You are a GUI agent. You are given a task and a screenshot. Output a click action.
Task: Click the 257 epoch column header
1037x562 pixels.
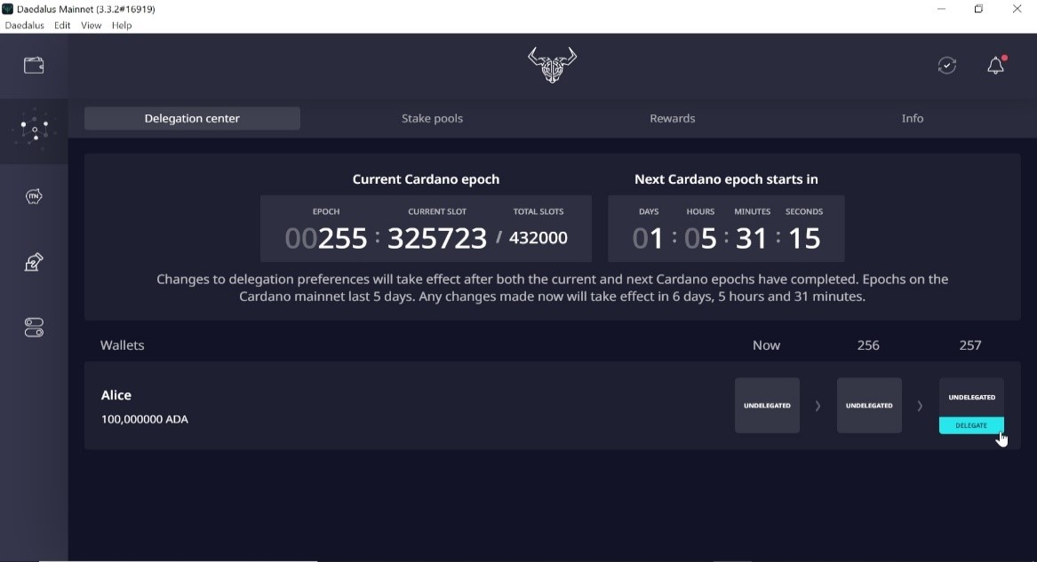(970, 345)
